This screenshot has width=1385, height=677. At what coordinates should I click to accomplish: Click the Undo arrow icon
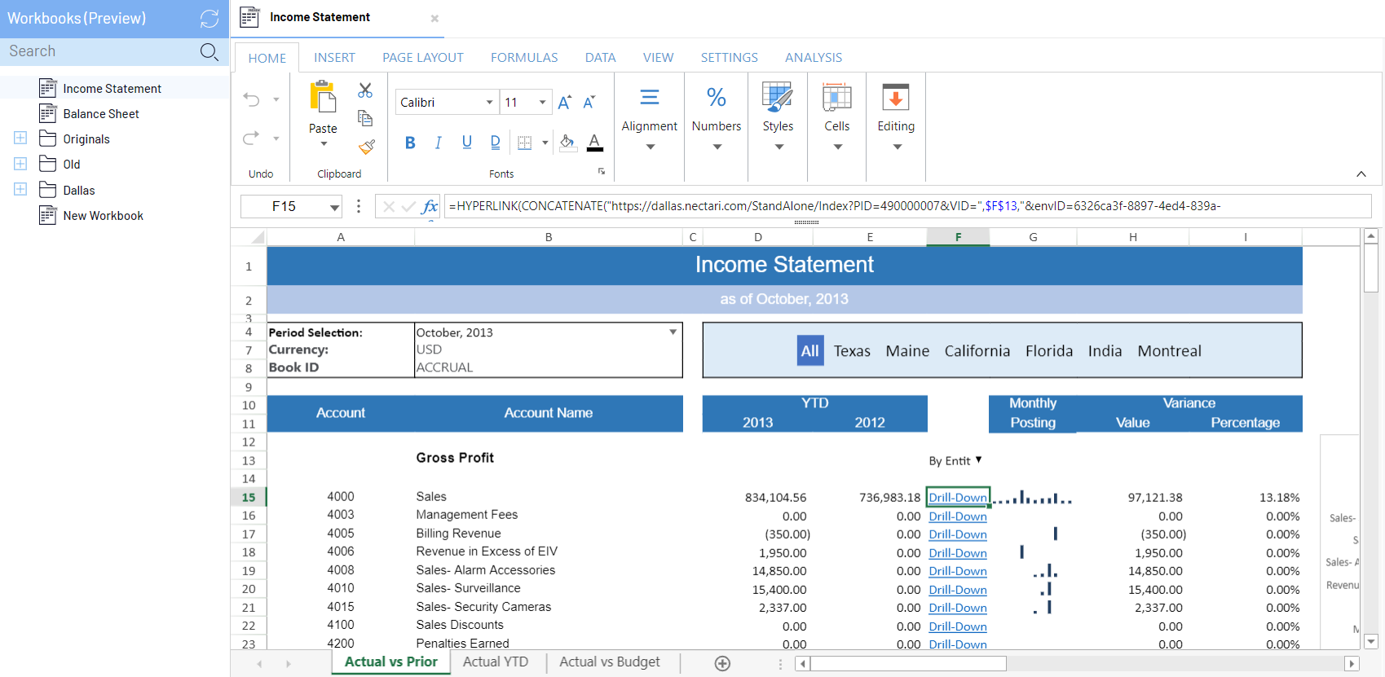(251, 99)
